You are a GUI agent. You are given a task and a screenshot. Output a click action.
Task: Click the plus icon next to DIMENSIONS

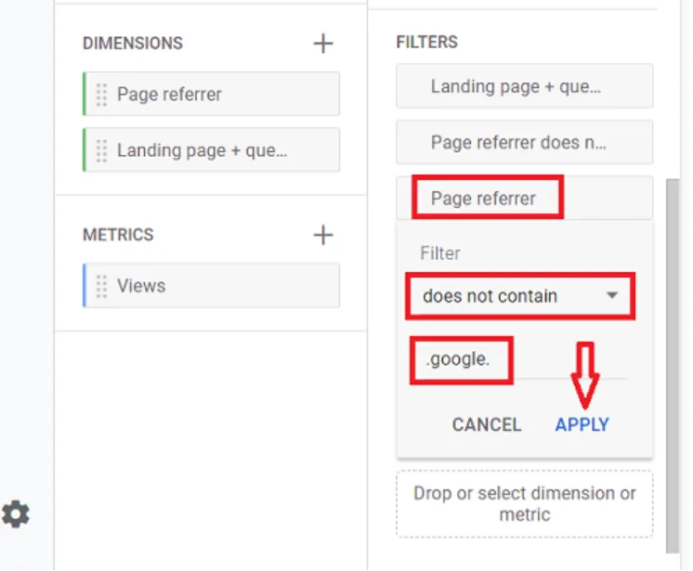click(322, 43)
